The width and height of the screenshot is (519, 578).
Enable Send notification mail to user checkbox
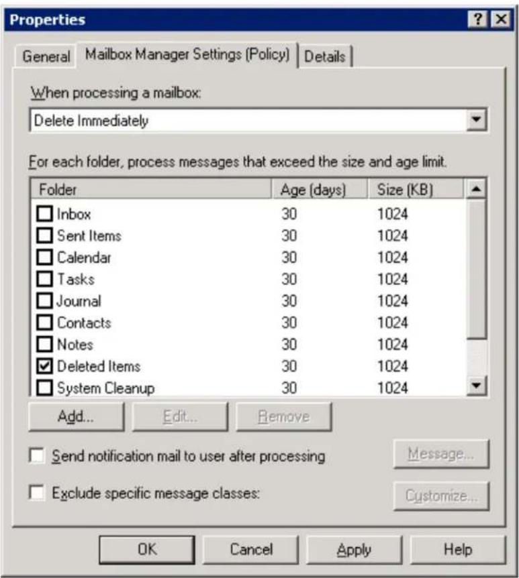coord(37,455)
